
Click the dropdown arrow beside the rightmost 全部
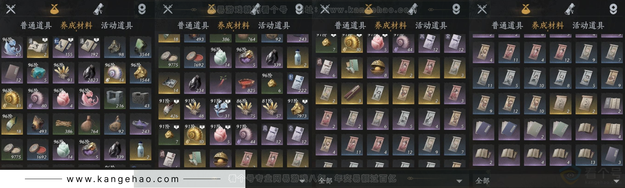pos(616,181)
